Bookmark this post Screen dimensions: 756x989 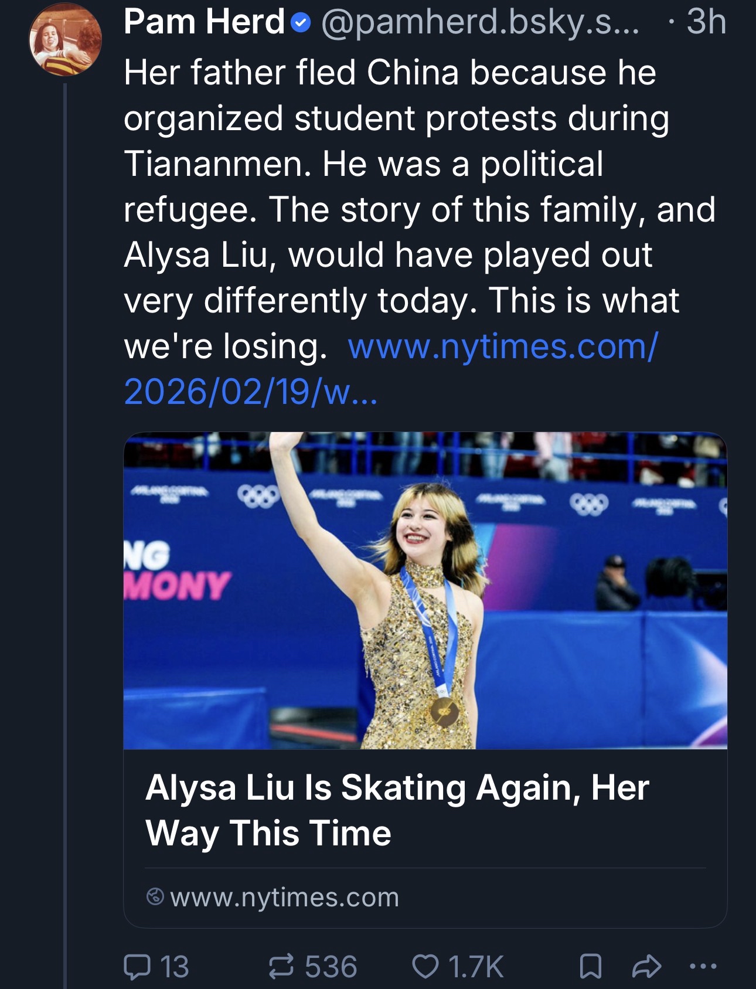tap(590, 966)
